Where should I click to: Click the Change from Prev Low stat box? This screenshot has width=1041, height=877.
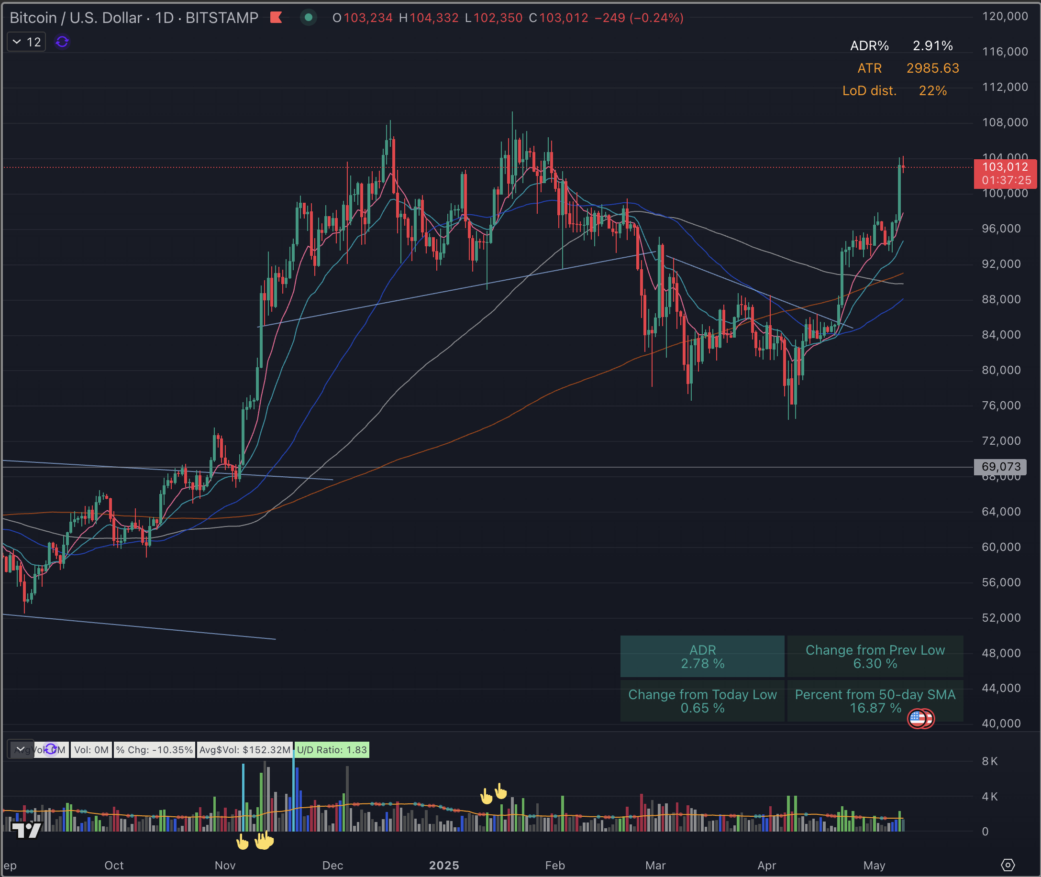875,656
